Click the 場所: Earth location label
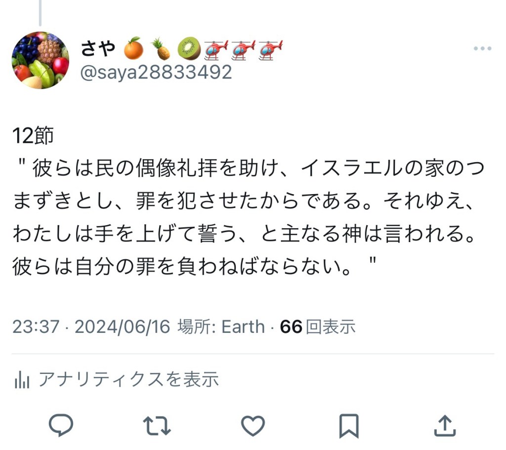The height and width of the screenshot is (450, 506). 221,327
